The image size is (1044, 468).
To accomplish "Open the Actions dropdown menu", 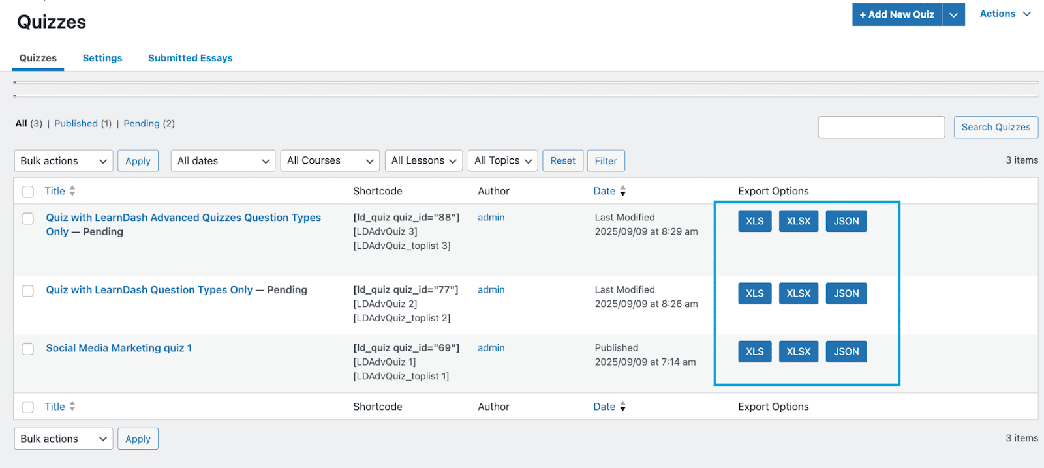I will click(1005, 14).
